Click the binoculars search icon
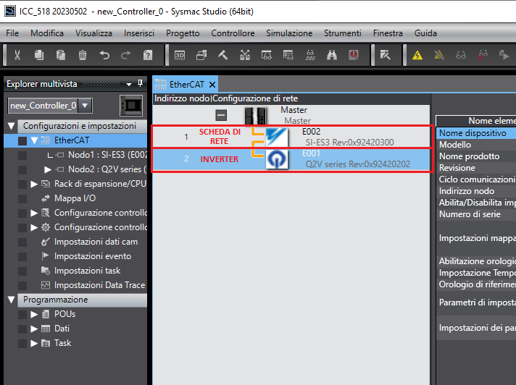The image size is (516, 385). pos(332,54)
